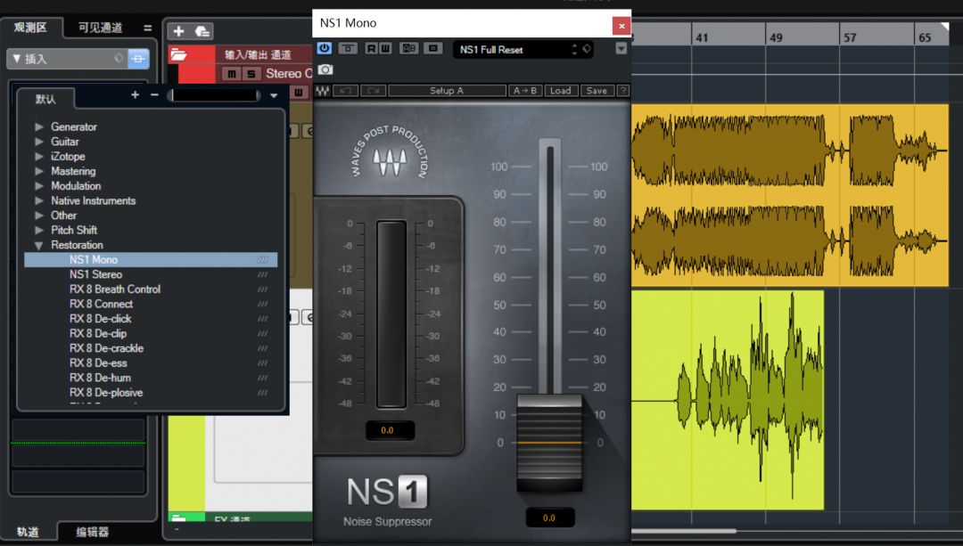Screen dimensions: 963x546
Task: Click the preset management diamond icon
Action: (x=587, y=49)
